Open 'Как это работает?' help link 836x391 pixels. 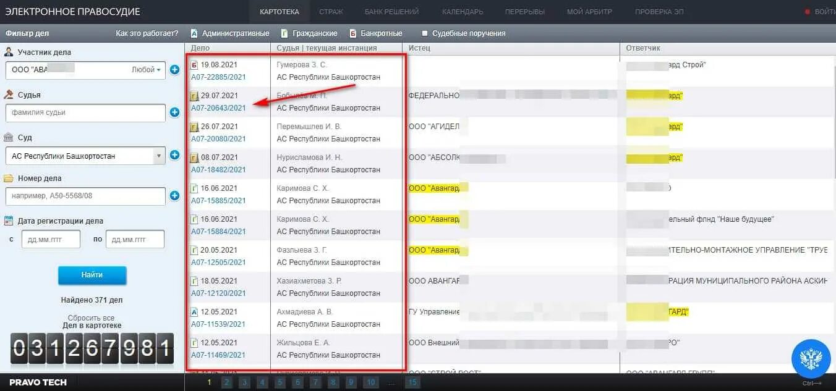click(x=147, y=33)
